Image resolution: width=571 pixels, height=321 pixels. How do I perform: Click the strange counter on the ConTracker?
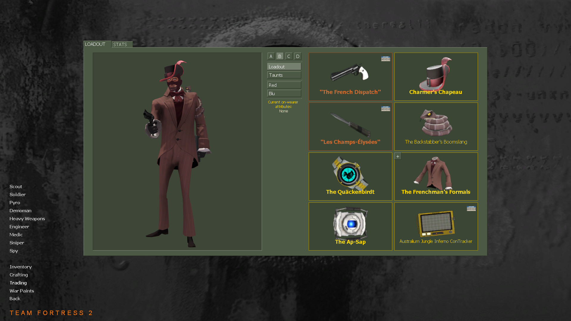(471, 209)
